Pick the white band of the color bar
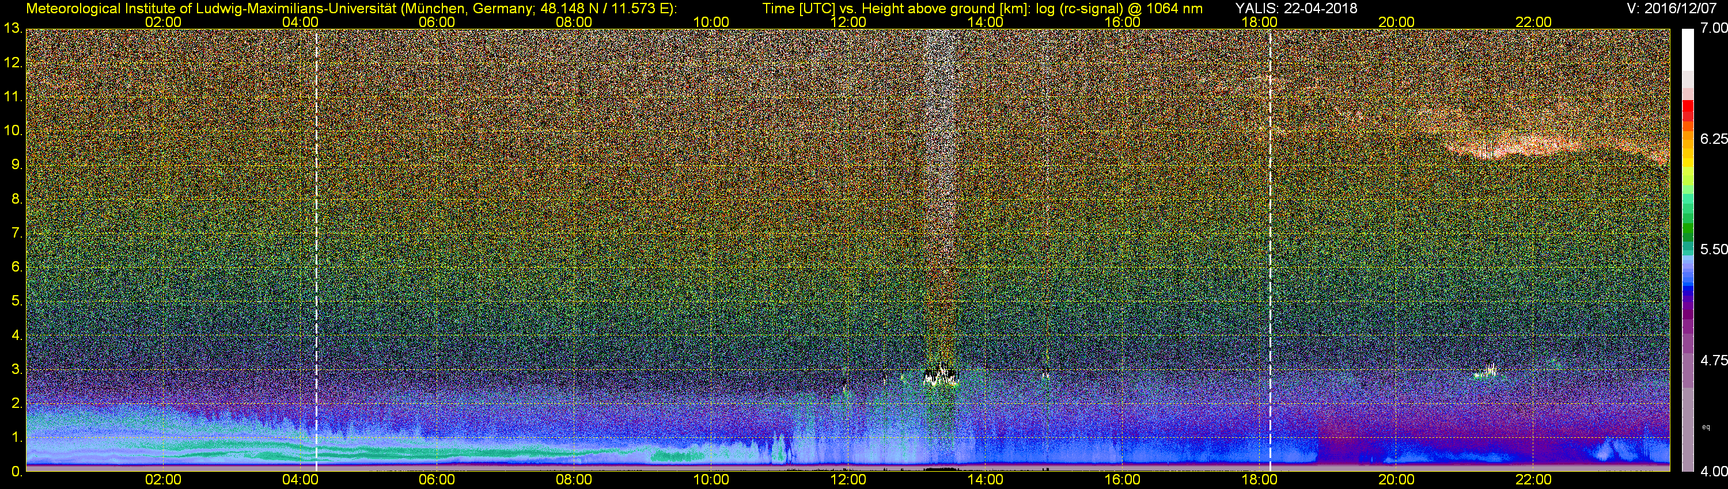1728x489 pixels. (x=1688, y=50)
